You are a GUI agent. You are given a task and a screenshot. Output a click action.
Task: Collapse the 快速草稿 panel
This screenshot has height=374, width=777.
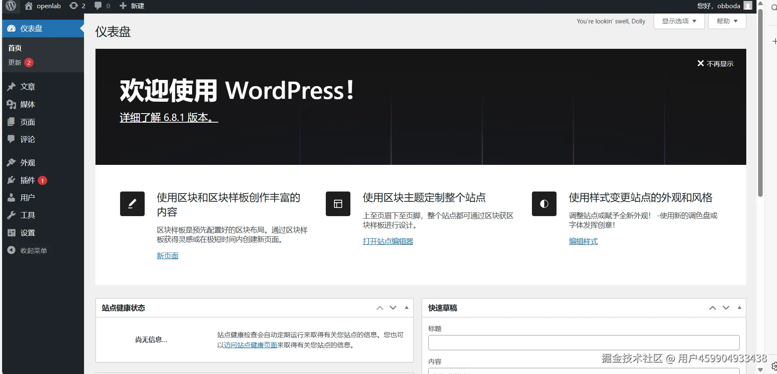[739, 308]
